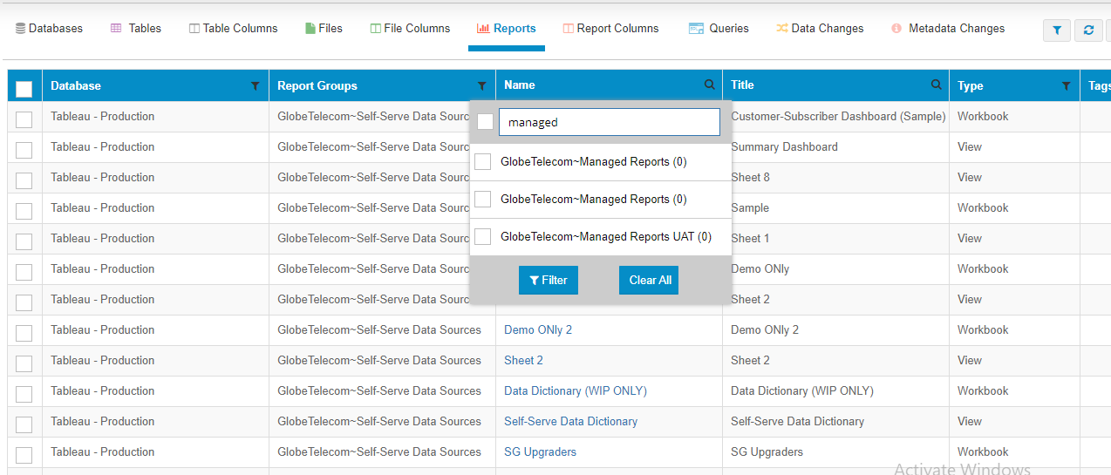Click the Title column search icon
The height and width of the screenshot is (475, 1111).
click(x=936, y=85)
